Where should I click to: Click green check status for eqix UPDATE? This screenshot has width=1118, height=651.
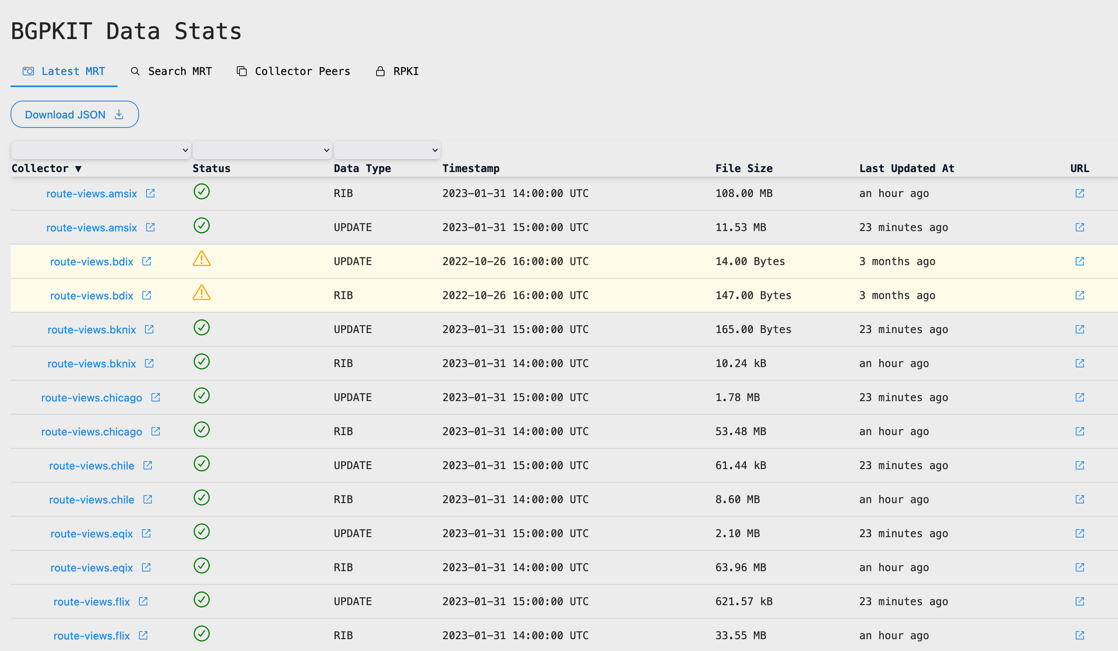pyautogui.click(x=201, y=531)
